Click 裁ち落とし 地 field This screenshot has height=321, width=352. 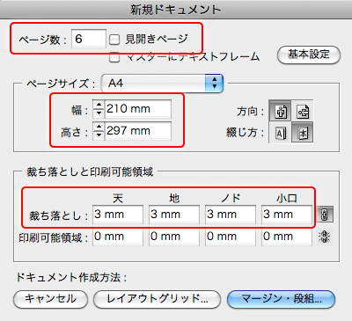174,215
